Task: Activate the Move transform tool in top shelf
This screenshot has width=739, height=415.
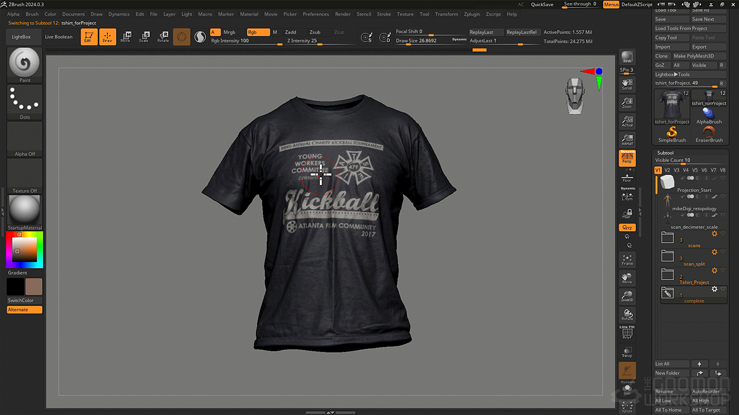Action: 125,37
